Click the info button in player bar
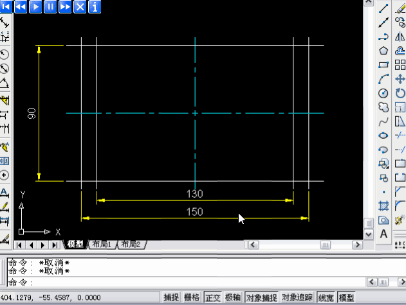The height and width of the screenshot is (305, 406). 95,7
